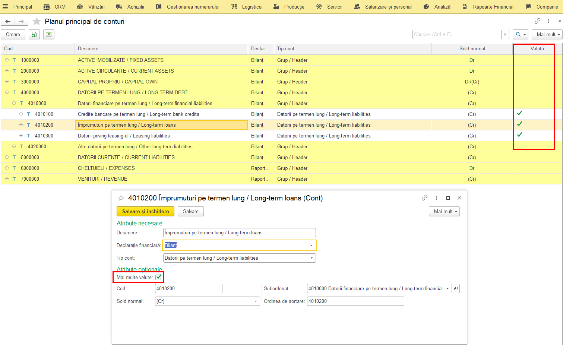Open subordinate account in Subordonat field
Screen dimensions: 563x345
[456, 288]
